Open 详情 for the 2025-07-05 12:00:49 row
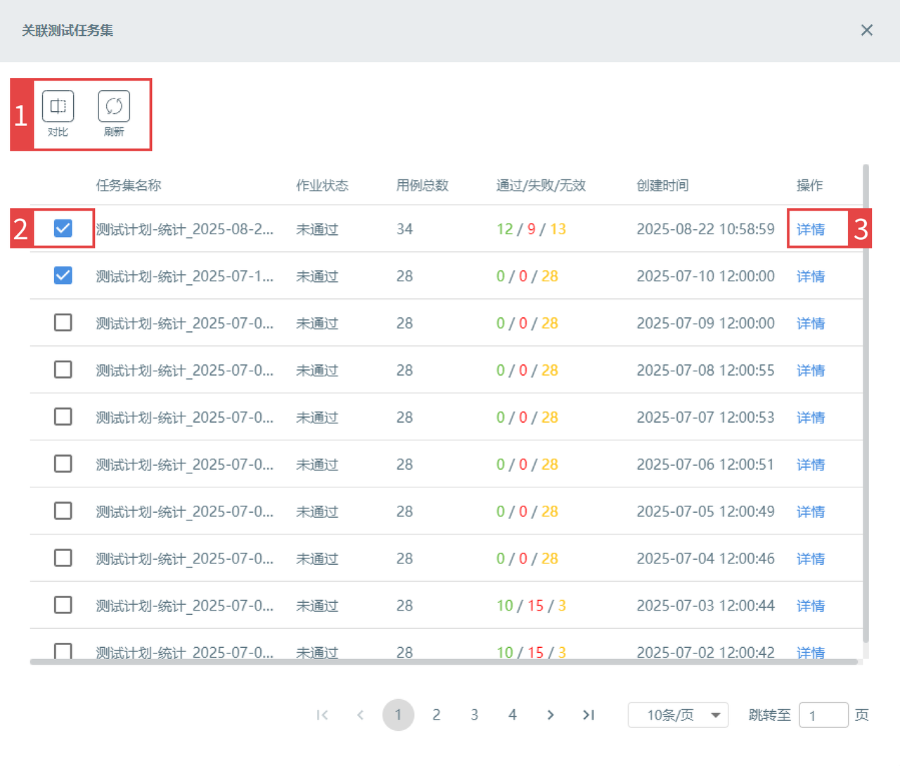 point(810,512)
